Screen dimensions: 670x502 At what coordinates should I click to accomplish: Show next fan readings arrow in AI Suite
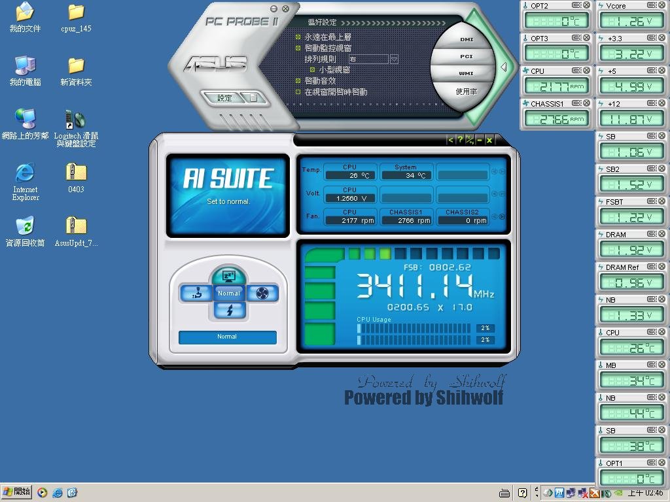click(x=502, y=216)
